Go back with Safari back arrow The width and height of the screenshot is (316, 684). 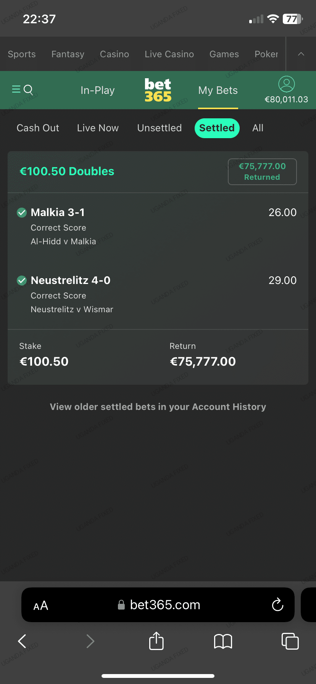(x=23, y=641)
